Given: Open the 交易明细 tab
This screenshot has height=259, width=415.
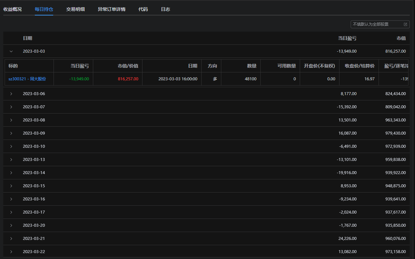Looking at the screenshot, I should (76, 9).
